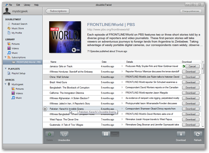This screenshot has height=153, width=209.
Task: Expand details for California: Immigration Dilemma
Action: [122, 93]
